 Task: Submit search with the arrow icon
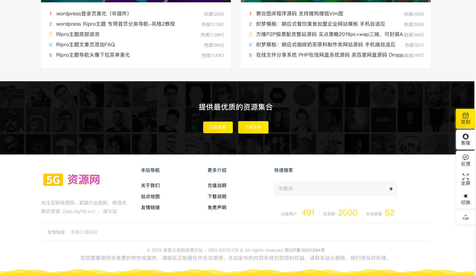(x=391, y=189)
